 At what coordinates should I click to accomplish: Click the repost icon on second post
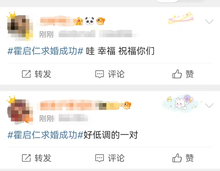(x=26, y=158)
